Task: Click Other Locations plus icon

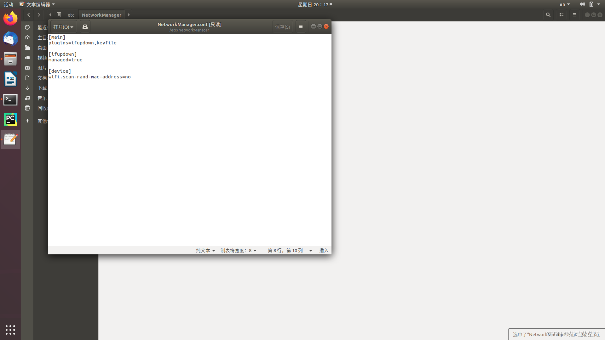Action: [x=27, y=121]
